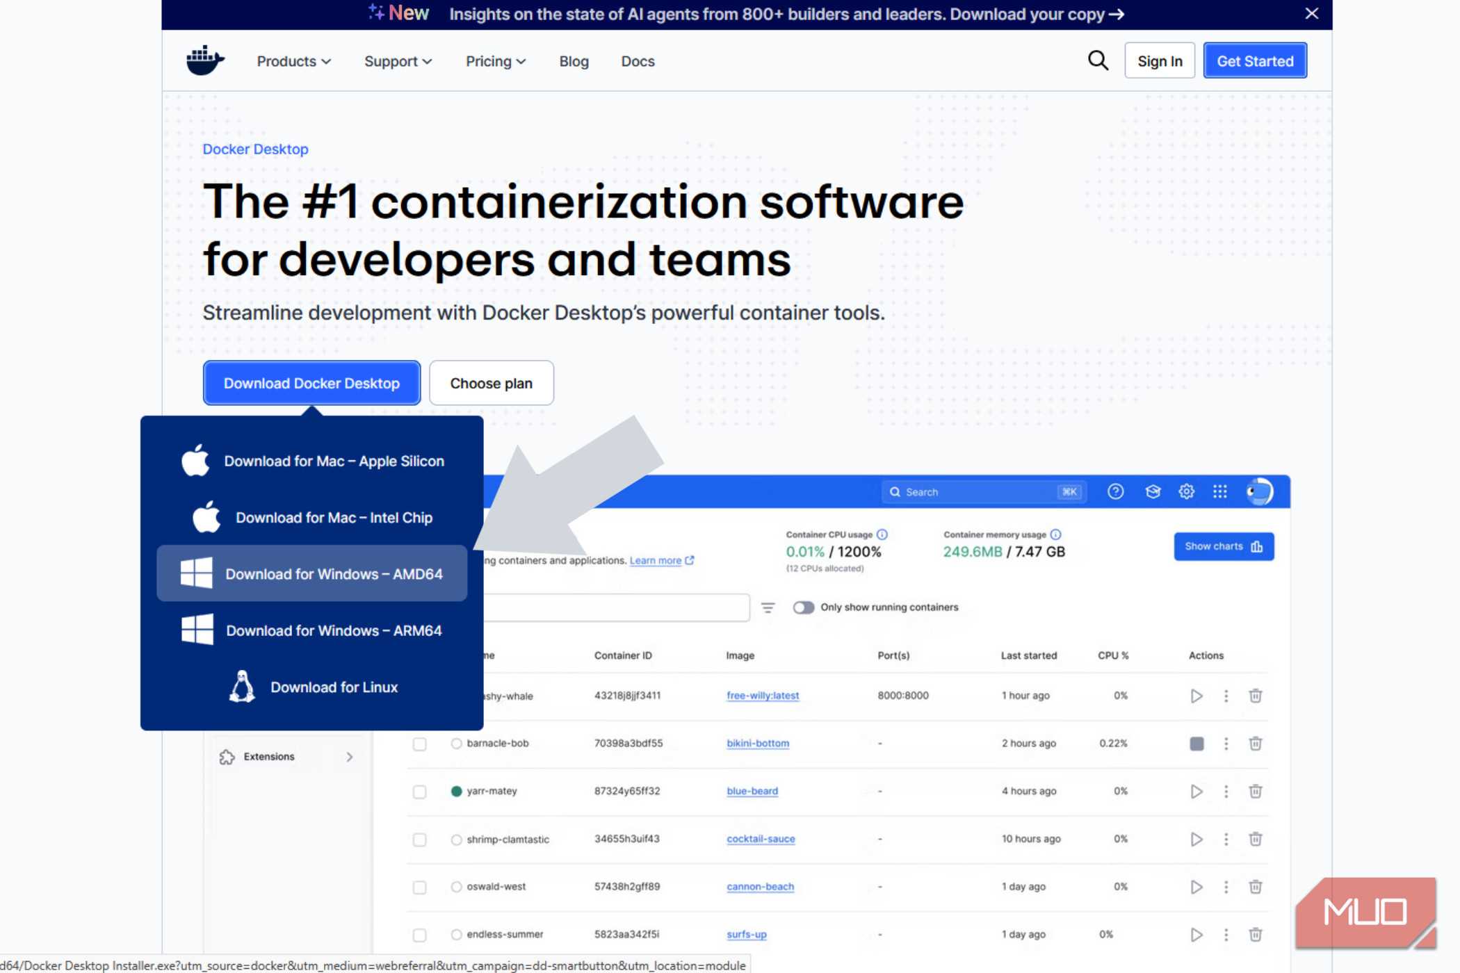Screen dimensions: 1460x973
Task: Open the free-willy:latest image link
Action: coord(763,696)
